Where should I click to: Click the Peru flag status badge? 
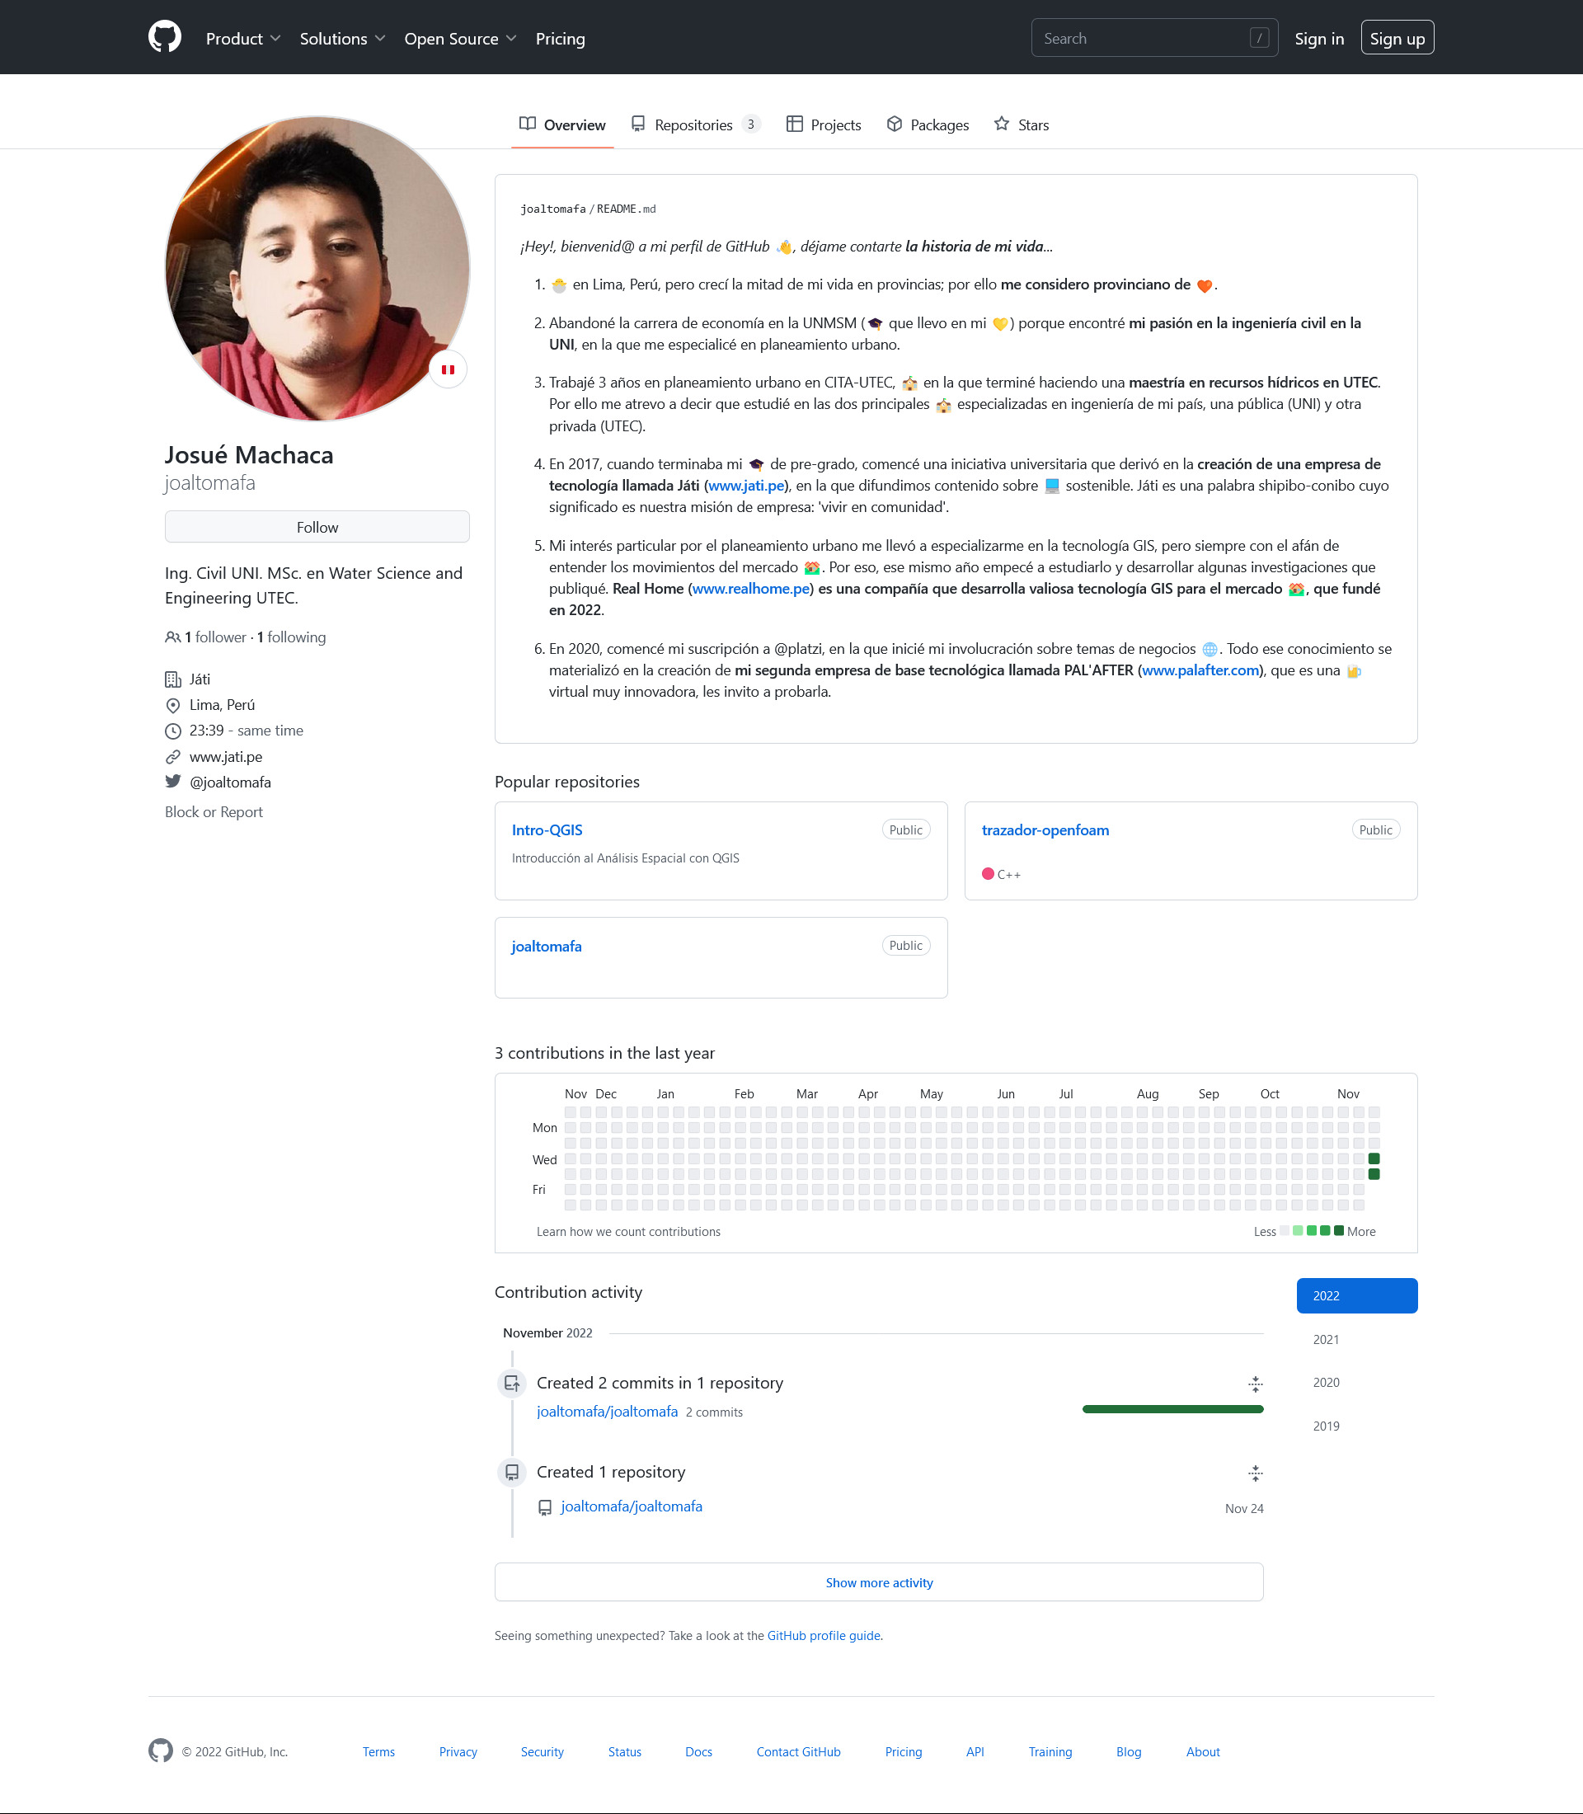point(448,369)
